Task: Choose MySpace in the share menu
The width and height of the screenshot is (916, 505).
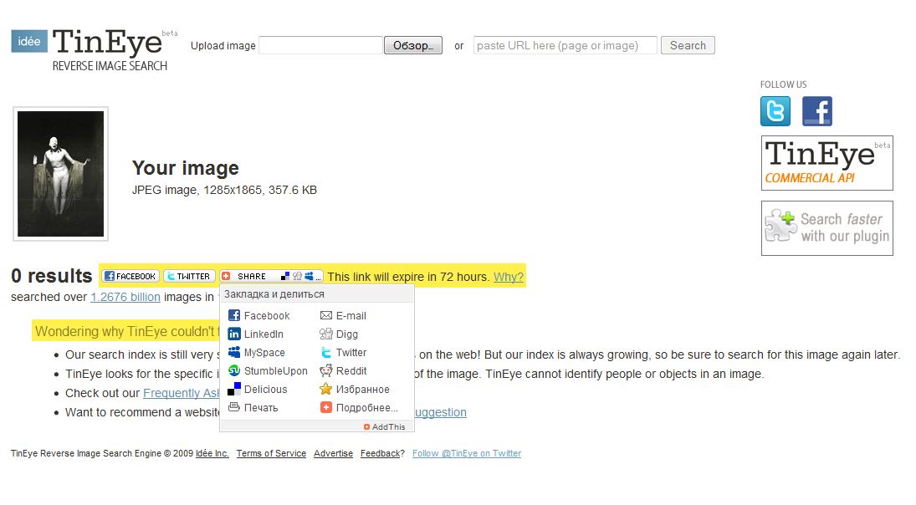Action: point(264,353)
